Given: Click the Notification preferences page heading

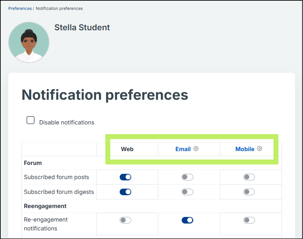Looking at the screenshot, I should tap(105, 95).
